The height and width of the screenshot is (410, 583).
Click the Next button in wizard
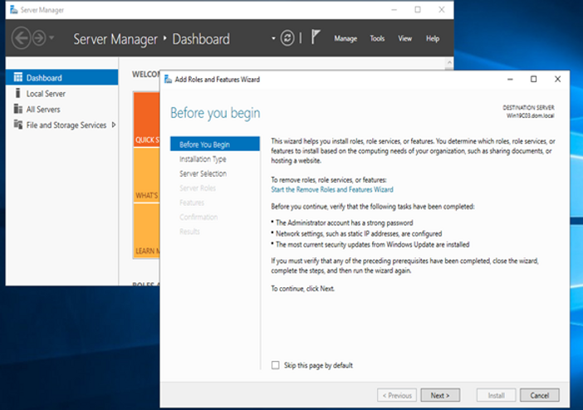(440, 395)
